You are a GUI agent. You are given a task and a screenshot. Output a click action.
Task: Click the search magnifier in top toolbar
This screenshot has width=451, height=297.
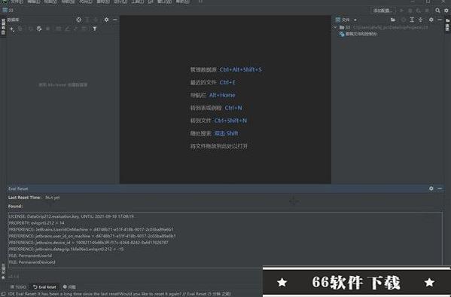(437, 11)
